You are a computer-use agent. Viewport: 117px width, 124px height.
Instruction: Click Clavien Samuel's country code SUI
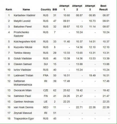(46, 64)
